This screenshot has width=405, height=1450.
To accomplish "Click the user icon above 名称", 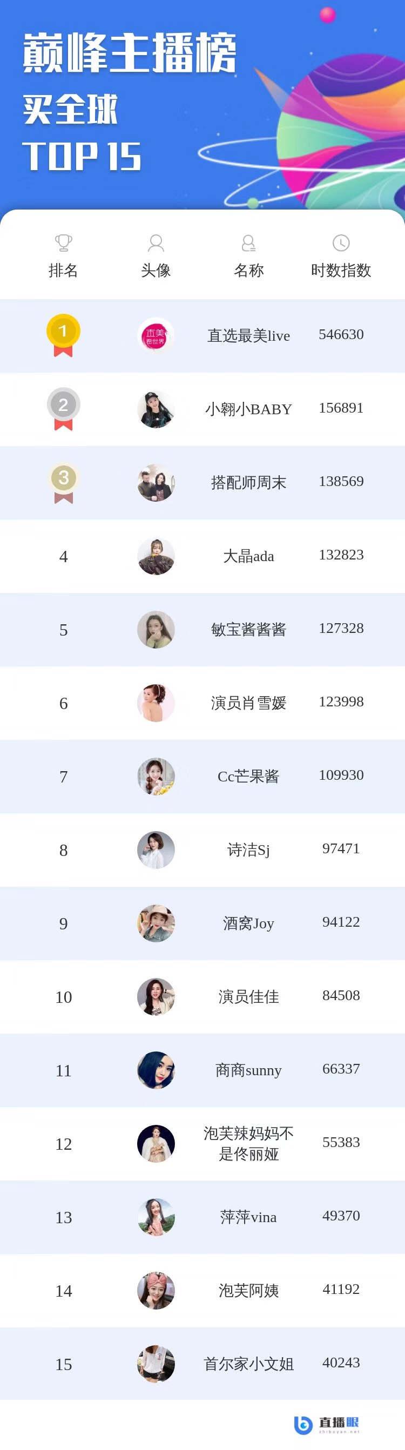I will pyautogui.click(x=248, y=243).
